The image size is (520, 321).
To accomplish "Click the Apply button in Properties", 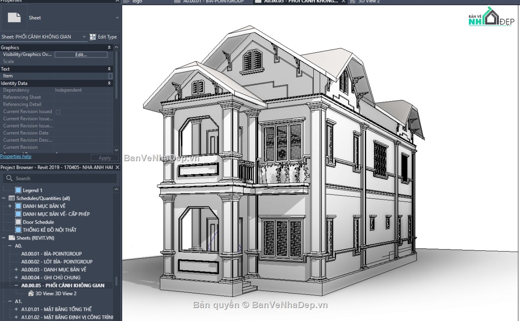I will coord(104,158).
